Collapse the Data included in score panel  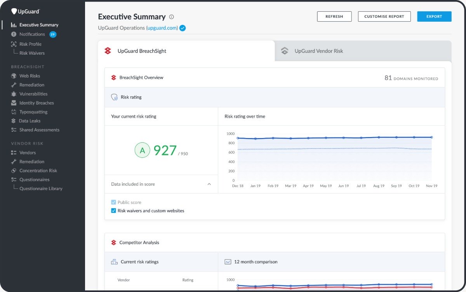click(209, 184)
